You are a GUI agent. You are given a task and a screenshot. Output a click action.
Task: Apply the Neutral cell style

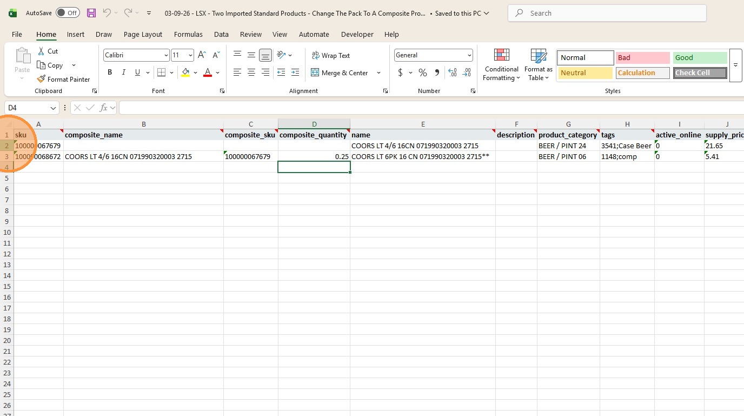click(586, 72)
